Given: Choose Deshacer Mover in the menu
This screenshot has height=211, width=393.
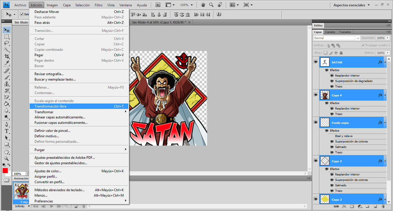Looking at the screenshot, I should tap(79, 12).
